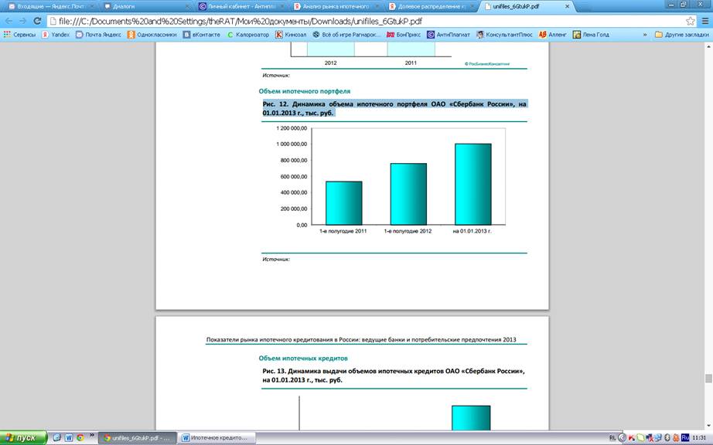Open the Yandex bookmark
Viewport: 713px width, 445px height.
pos(56,35)
